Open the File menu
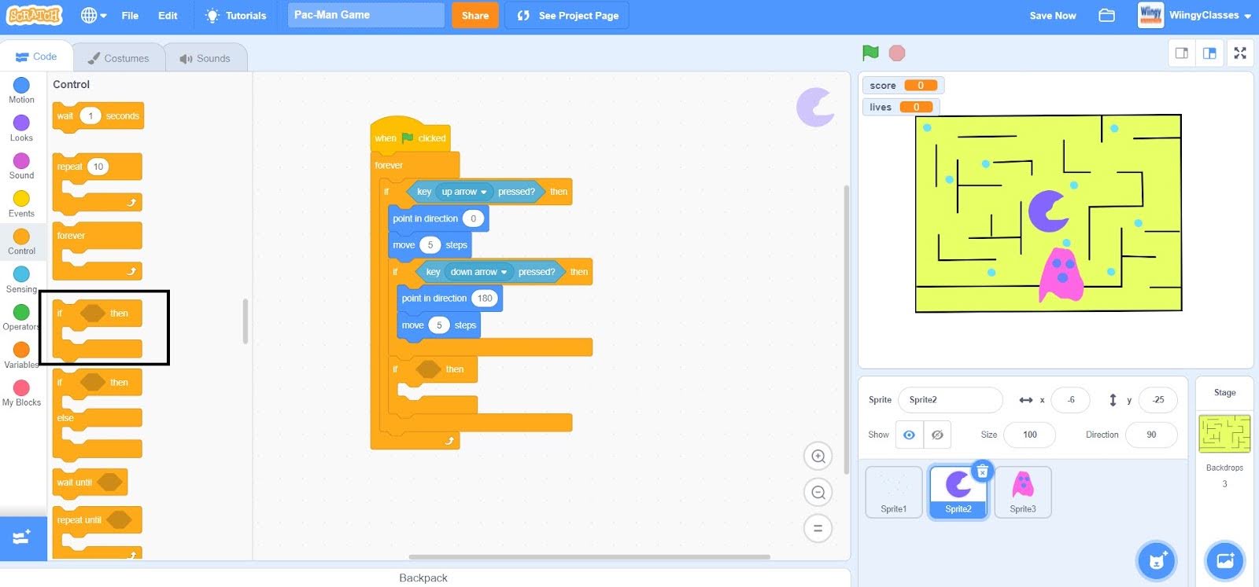 (x=130, y=16)
